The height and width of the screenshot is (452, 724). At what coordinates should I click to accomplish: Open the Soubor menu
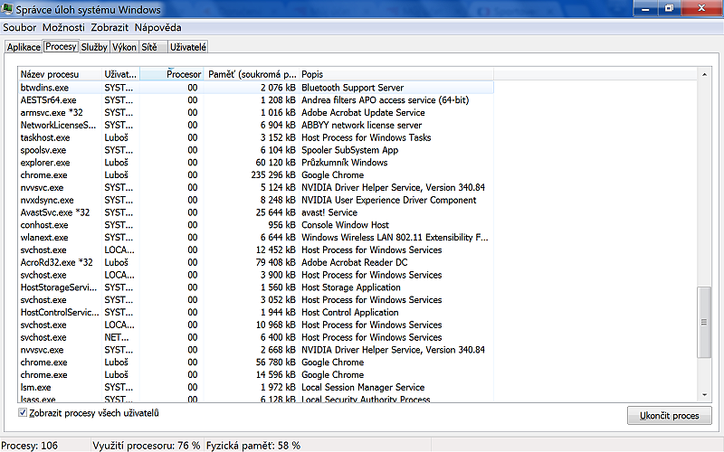click(20, 28)
